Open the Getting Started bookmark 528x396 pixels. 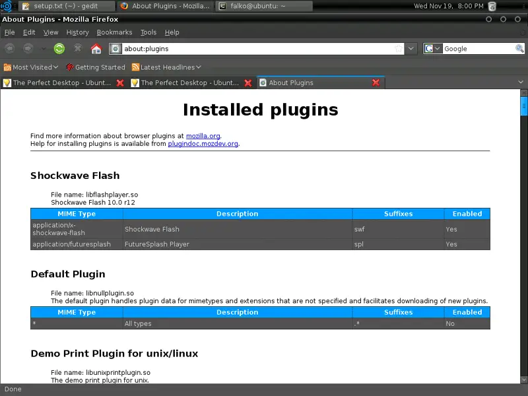coord(96,67)
